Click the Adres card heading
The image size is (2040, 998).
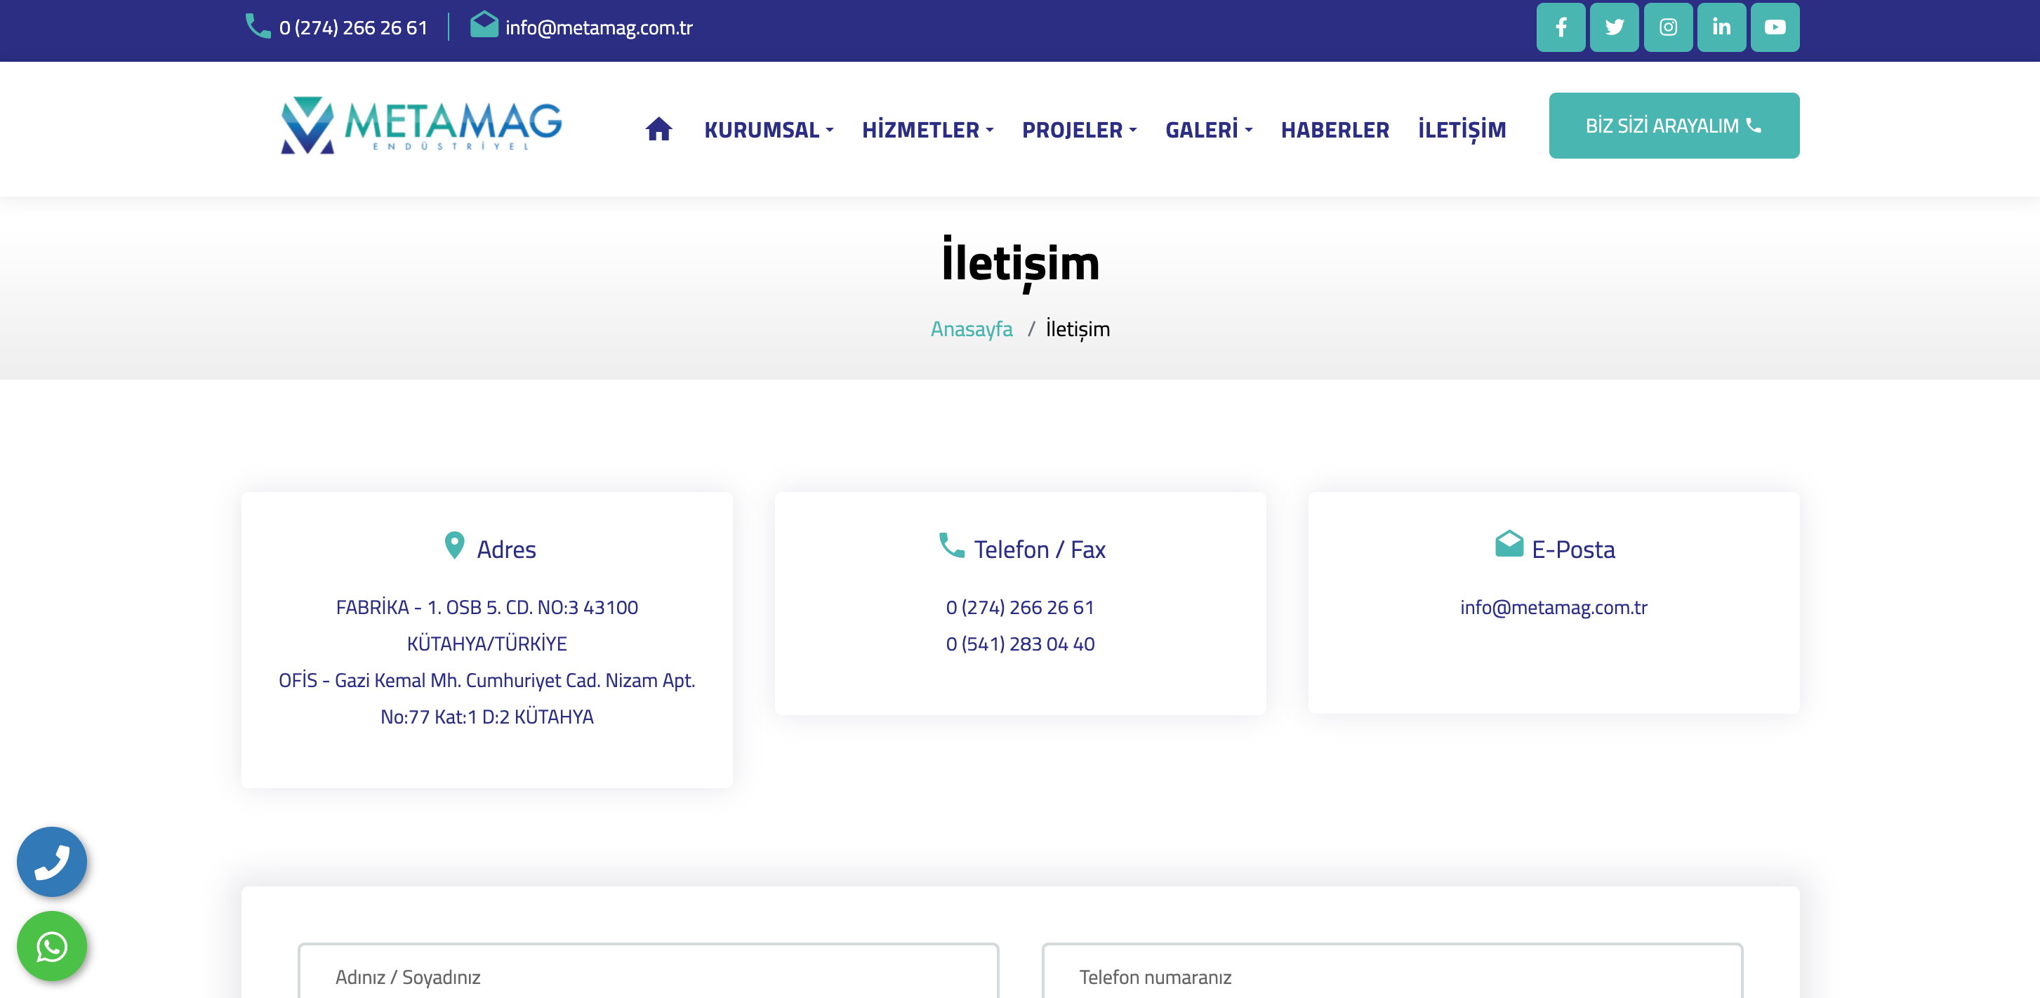(506, 548)
